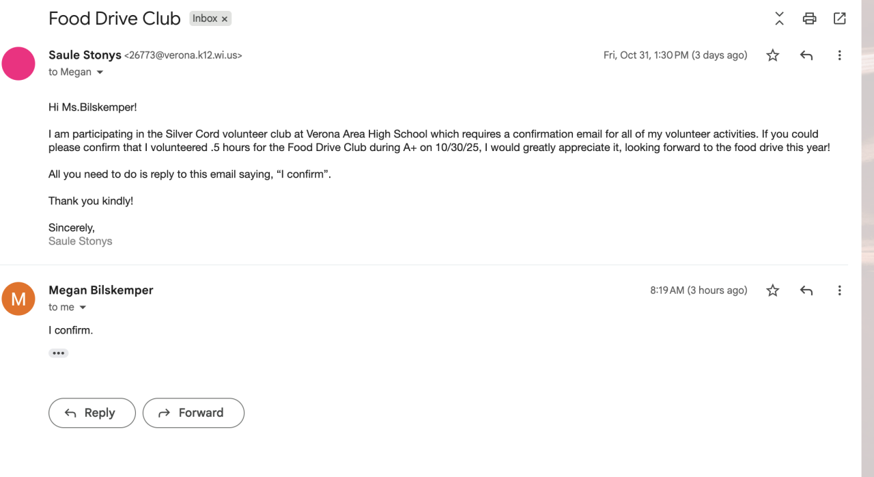
Task: Open more options for Megan's message
Action: coord(840,290)
